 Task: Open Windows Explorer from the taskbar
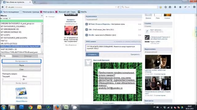click(12, 107)
